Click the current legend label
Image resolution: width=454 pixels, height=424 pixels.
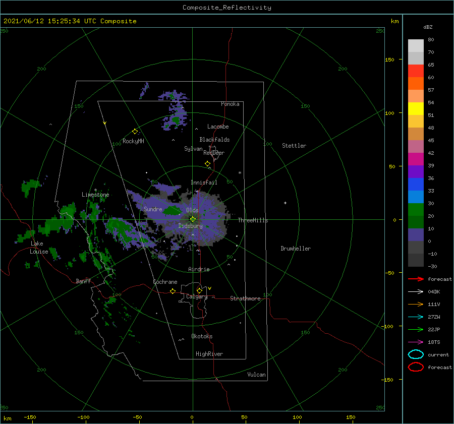[438, 354]
